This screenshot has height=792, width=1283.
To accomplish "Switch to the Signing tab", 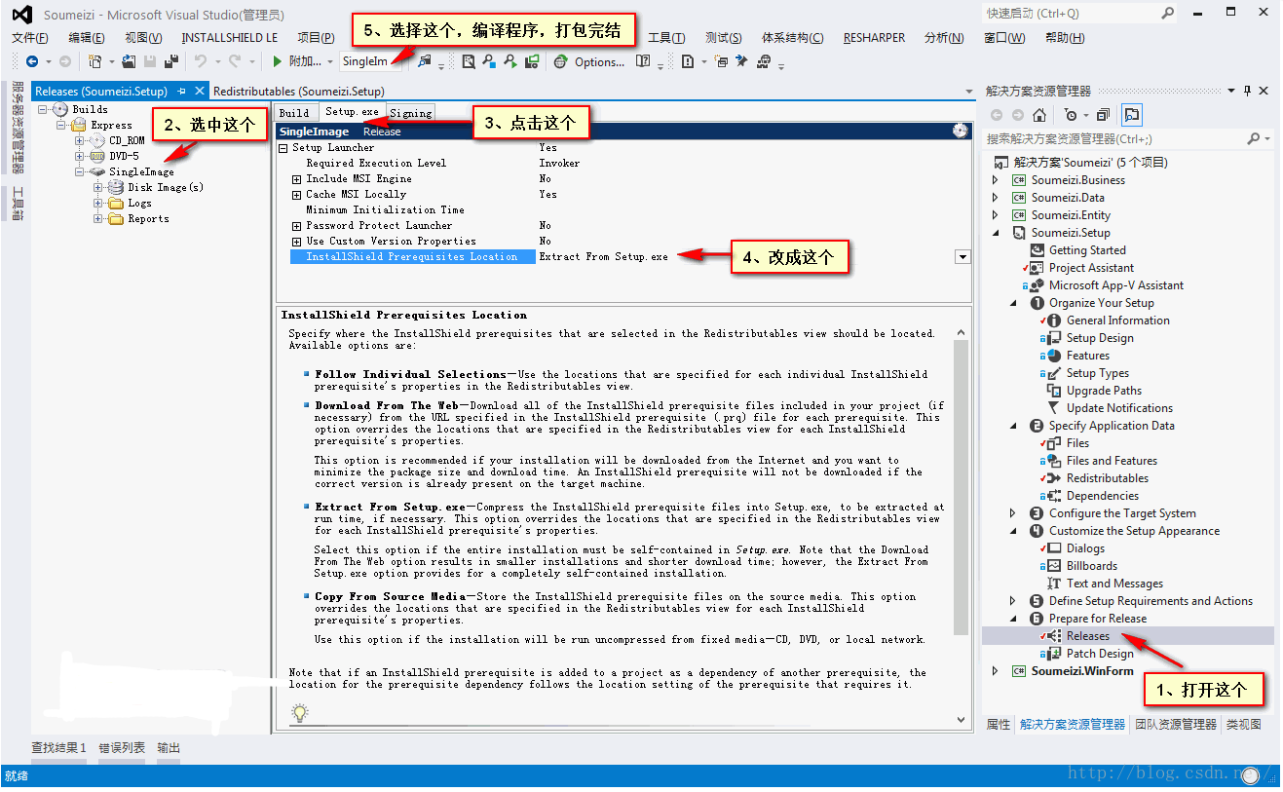I will [410, 113].
